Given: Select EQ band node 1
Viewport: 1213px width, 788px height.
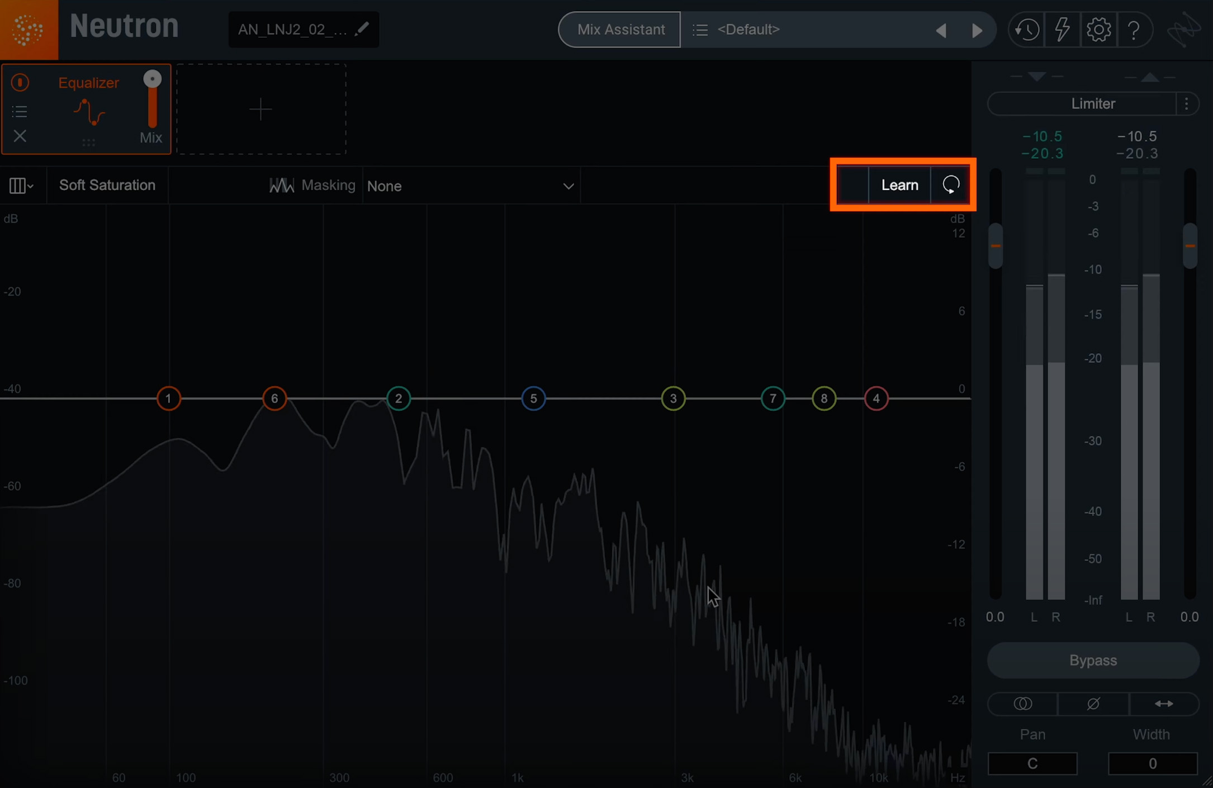Looking at the screenshot, I should 168,398.
